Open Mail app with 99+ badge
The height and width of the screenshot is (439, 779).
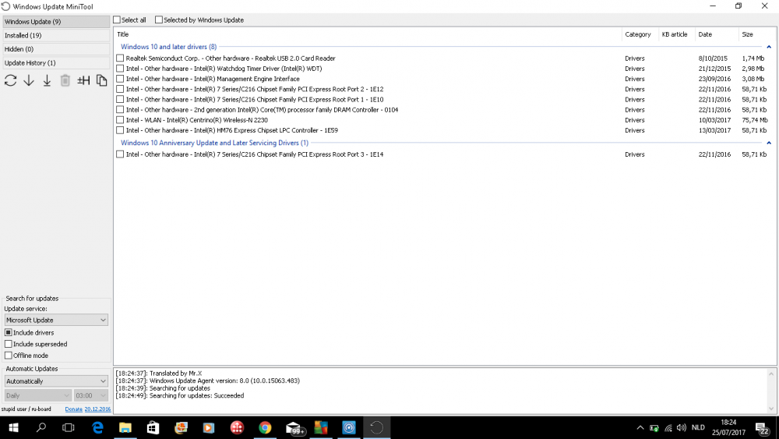pyautogui.click(x=294, y=428)
